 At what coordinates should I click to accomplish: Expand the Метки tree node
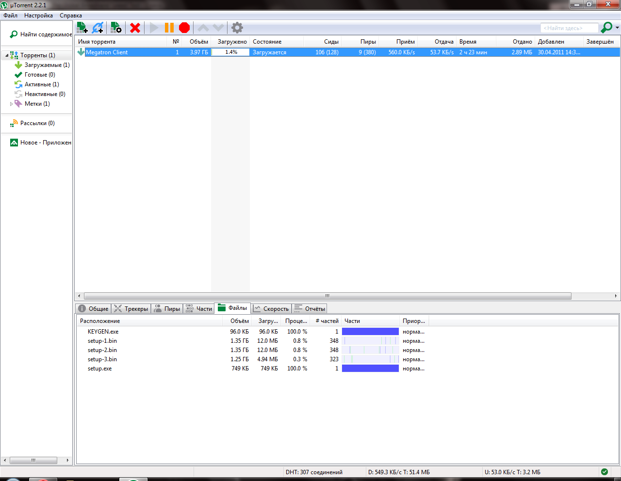click(x=12, y=104)
